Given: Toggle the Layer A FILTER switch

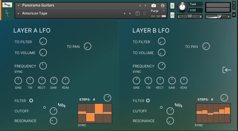Looking at the screenshot, I should pyautogui.click(x=31, y=101).
